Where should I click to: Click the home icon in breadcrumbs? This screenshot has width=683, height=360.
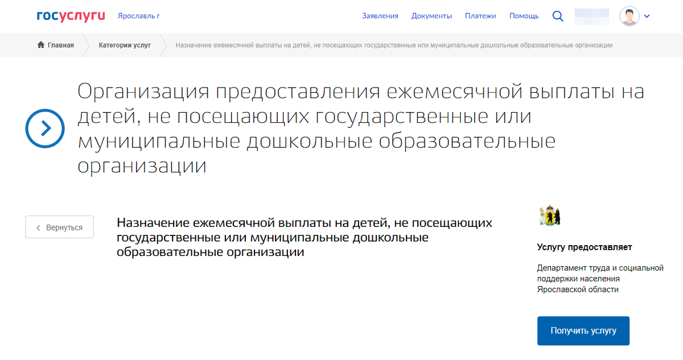point(41,45)
